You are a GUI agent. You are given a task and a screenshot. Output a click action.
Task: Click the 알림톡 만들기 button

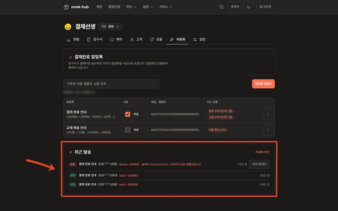click(x=263, y=84)
